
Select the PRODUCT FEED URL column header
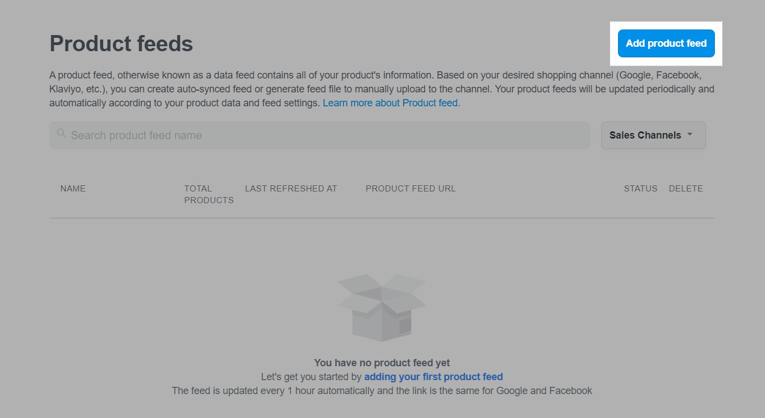pyautogui.click(x=410, y=188)
